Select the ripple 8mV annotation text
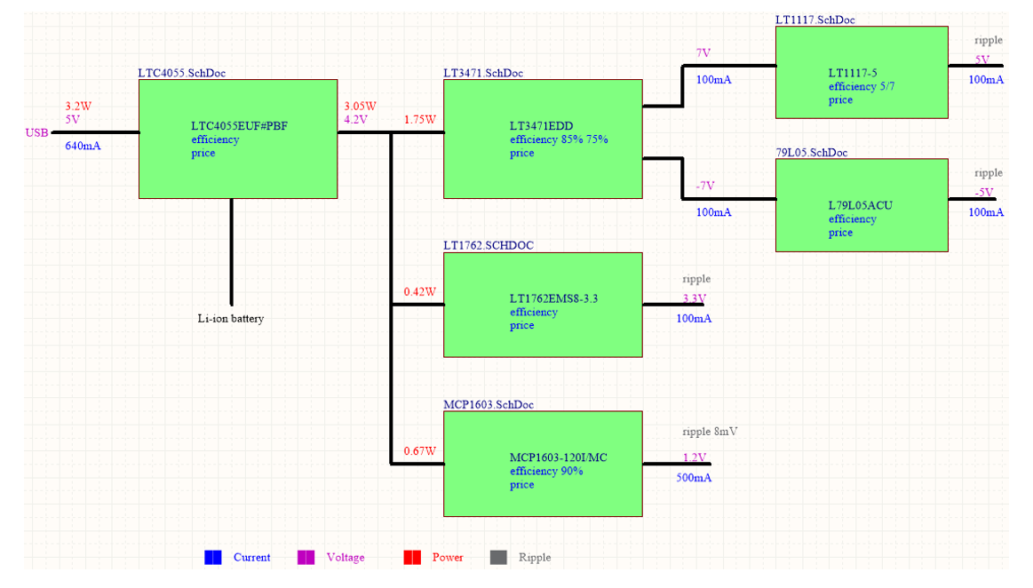 click(x=710, y=432)
